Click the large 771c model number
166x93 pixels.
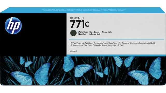pos(80,24)
